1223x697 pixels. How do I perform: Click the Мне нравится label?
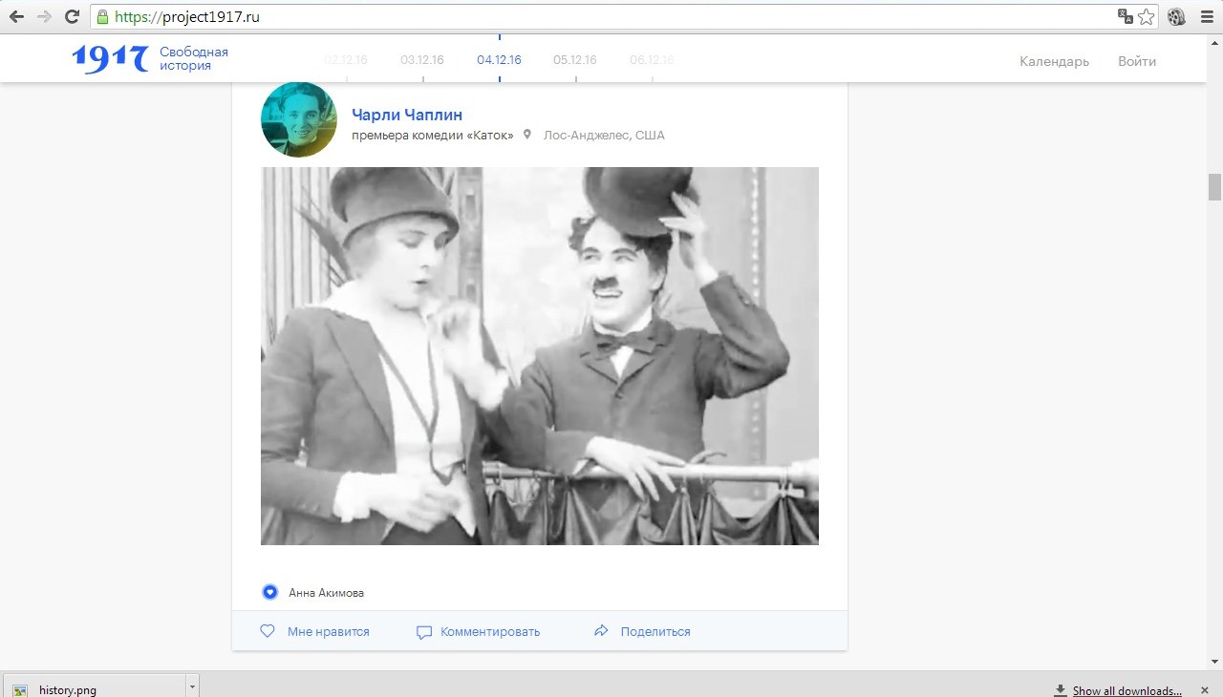[328, 632]
